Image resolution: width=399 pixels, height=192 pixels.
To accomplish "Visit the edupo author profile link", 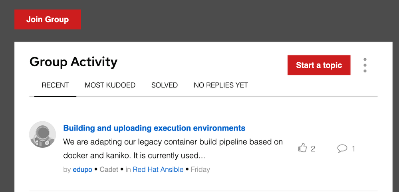I will tap(83, 170).
